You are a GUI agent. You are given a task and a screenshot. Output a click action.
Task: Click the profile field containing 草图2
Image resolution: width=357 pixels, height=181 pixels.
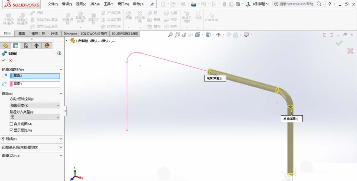click(36, 76)
